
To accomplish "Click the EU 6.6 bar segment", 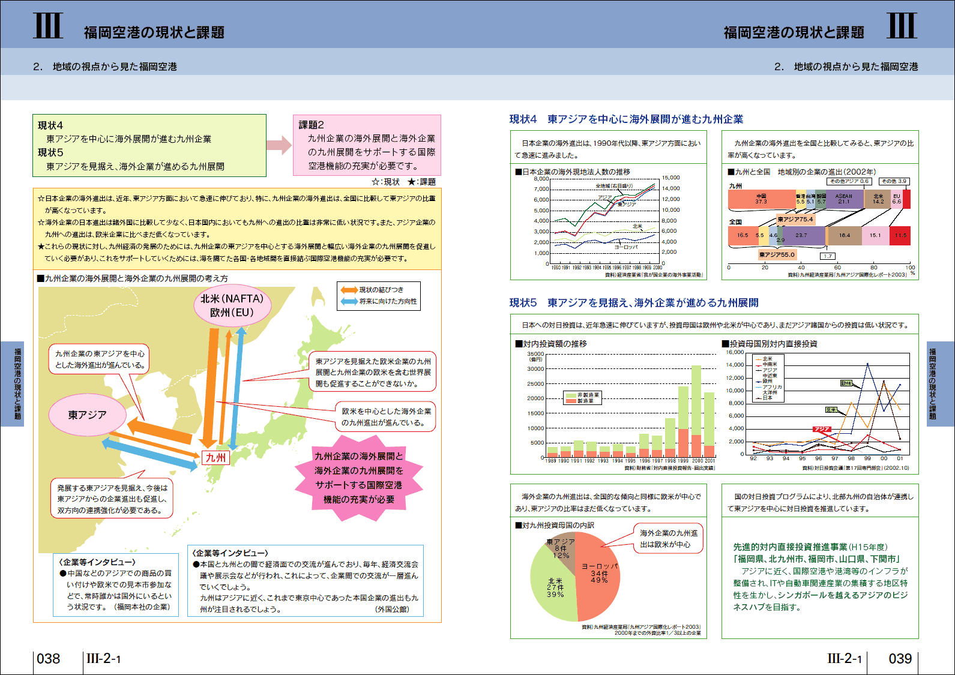I will pos(896,199).
